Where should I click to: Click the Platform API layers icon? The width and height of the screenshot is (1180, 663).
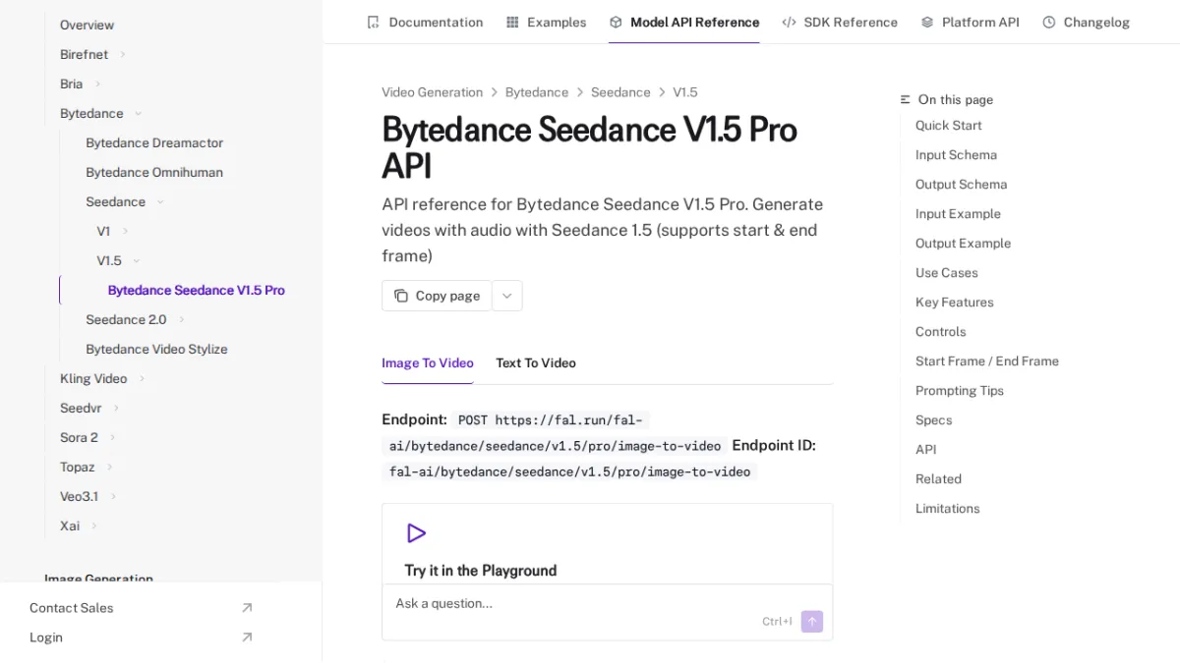(927, 22)
